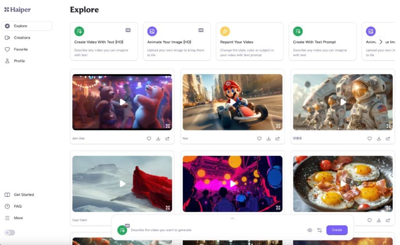
Task: Share the fried eggs video
Action: pos(388,220)
